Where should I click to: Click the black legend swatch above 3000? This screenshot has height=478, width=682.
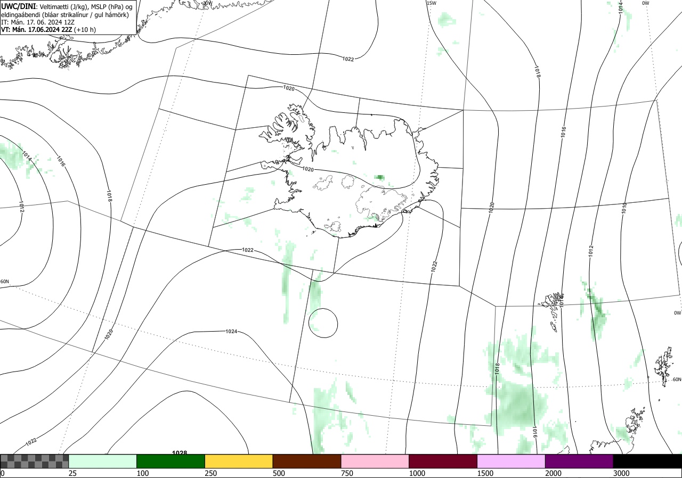647,461
